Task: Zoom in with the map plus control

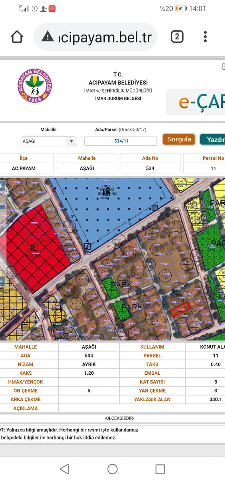Action: coord(2,185)
